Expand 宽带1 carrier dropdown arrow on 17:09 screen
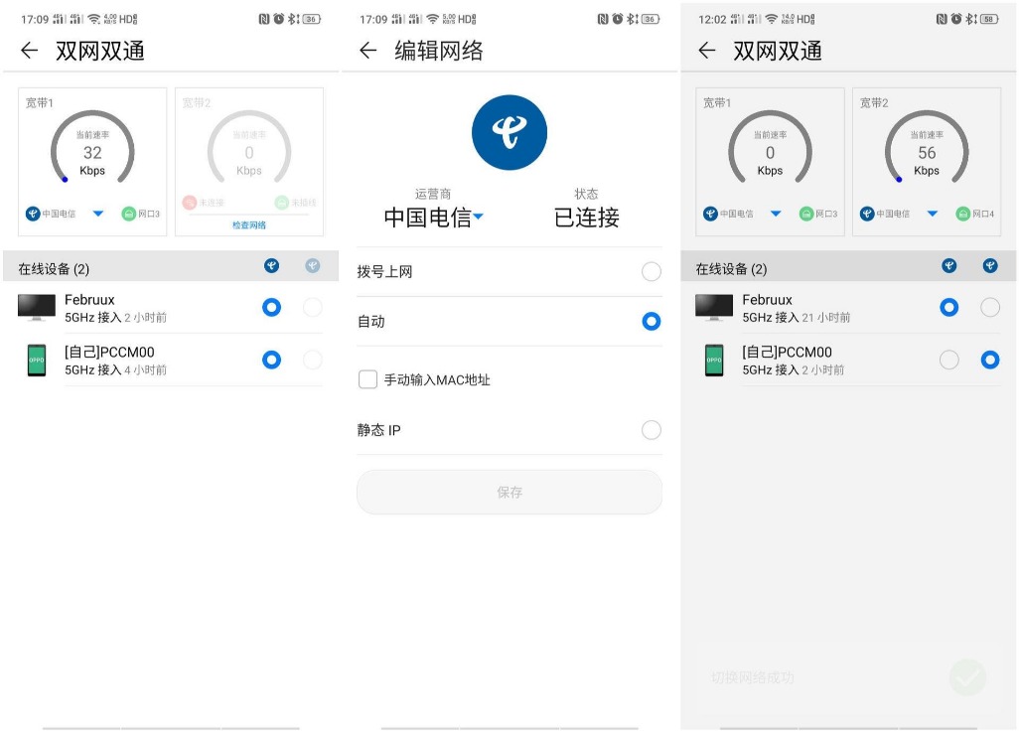Screen dimensions: 1019x733 coord(98,214)
